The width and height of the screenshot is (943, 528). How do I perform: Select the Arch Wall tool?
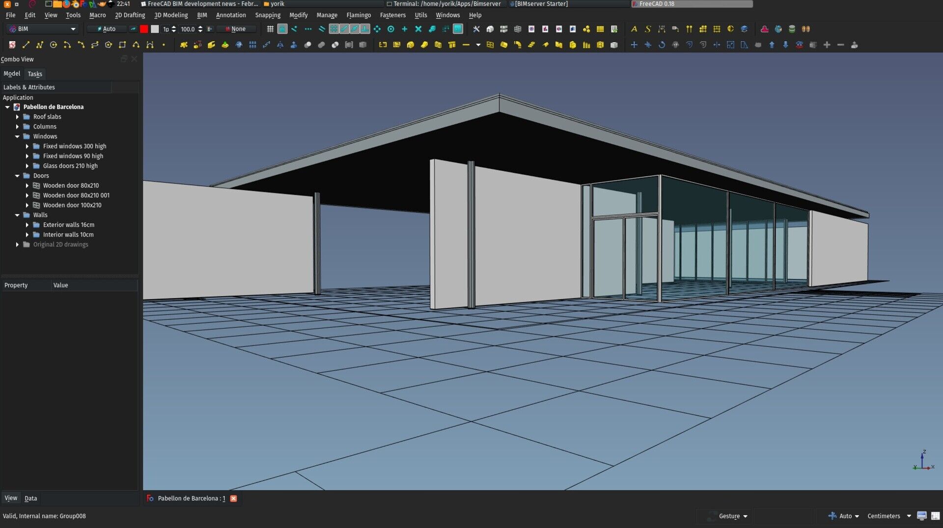pyautogui.click(x=438, y=45)
